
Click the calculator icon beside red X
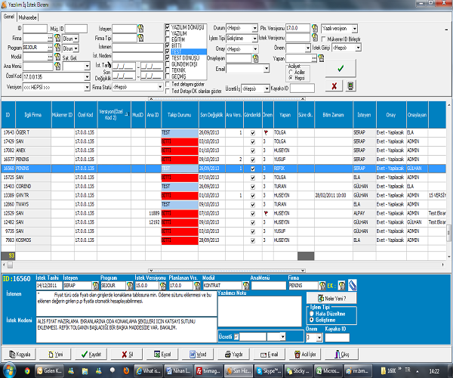[350, 87]
